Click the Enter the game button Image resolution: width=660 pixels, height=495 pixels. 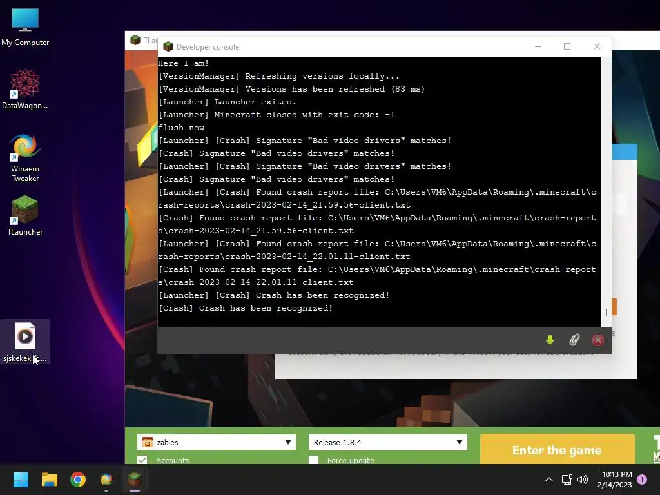[557, 450]
